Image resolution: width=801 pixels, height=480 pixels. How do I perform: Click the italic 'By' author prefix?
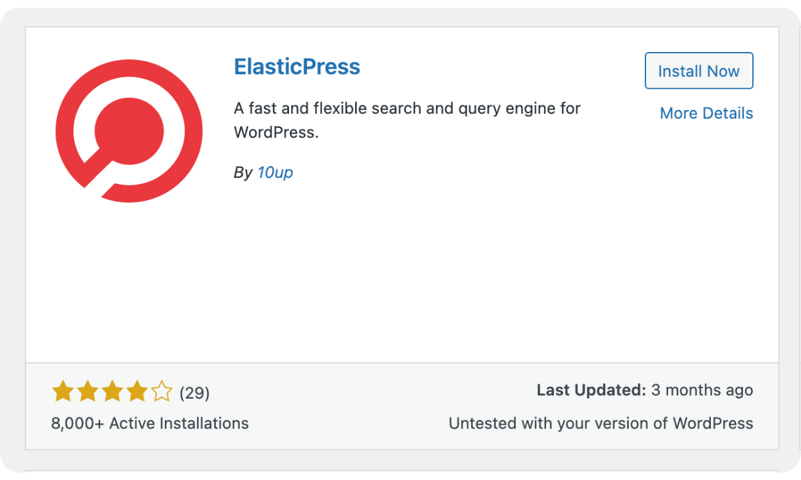tap(243, 173)
